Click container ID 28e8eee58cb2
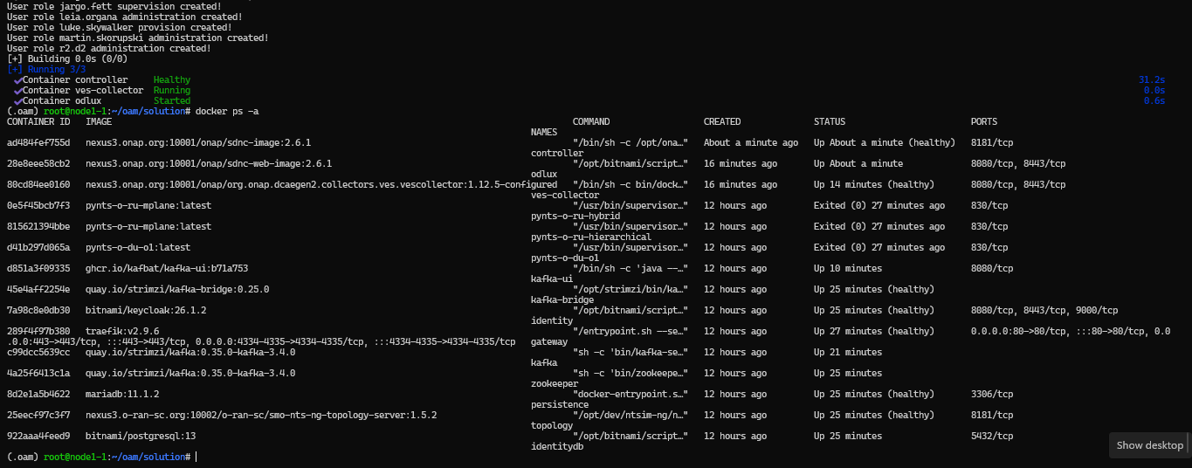Screen dimensions: 1192x468 point(38,163)
